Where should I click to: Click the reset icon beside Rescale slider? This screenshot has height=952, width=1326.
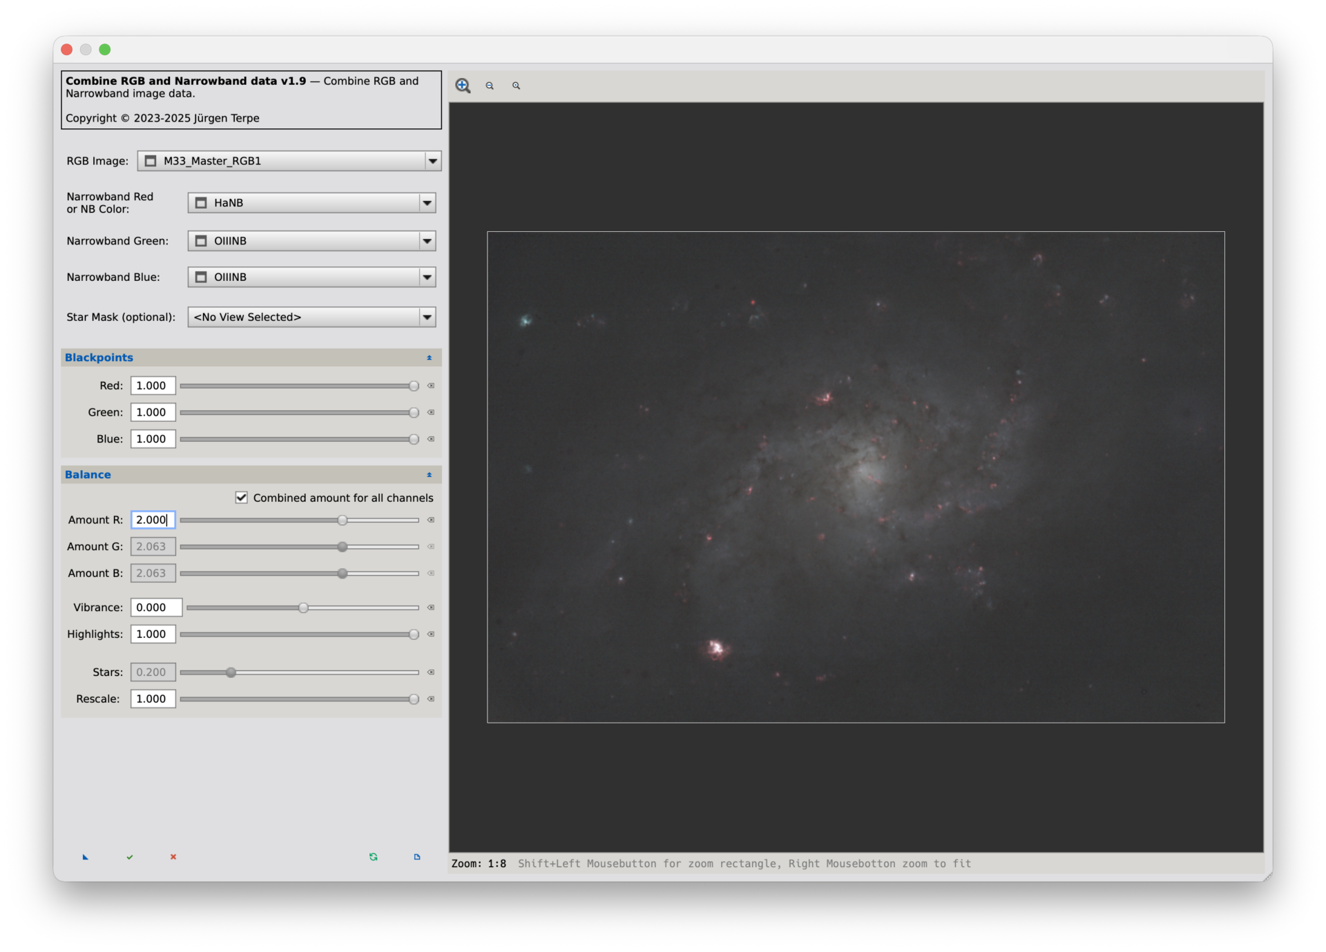pyautogui.click(x=431, y=699)
